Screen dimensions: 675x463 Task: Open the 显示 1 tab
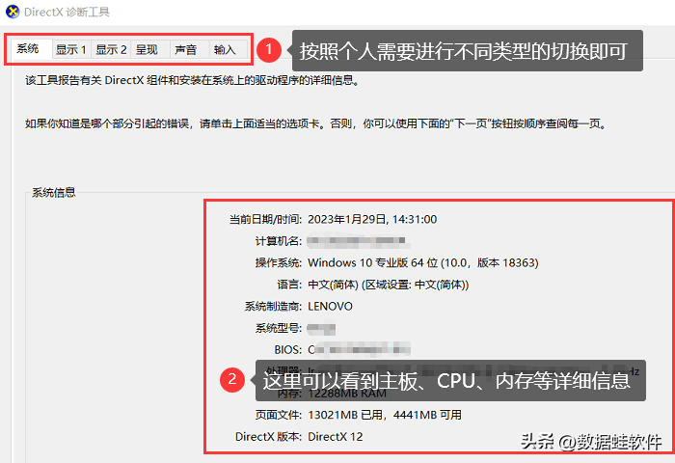tap(71, 50)
